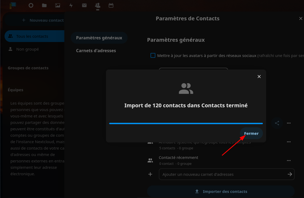304x198 pixels.
Task: Open the Mail envelope icon
Action: (x=84, y=5)
